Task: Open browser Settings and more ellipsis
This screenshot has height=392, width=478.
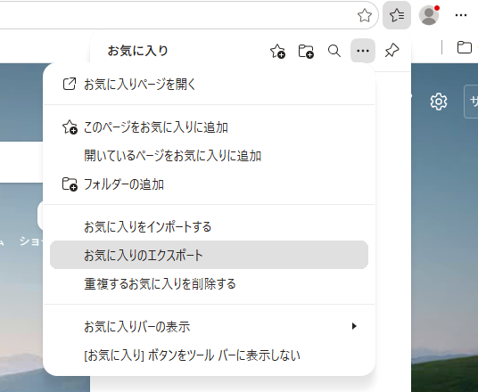Action: (461, 15)
